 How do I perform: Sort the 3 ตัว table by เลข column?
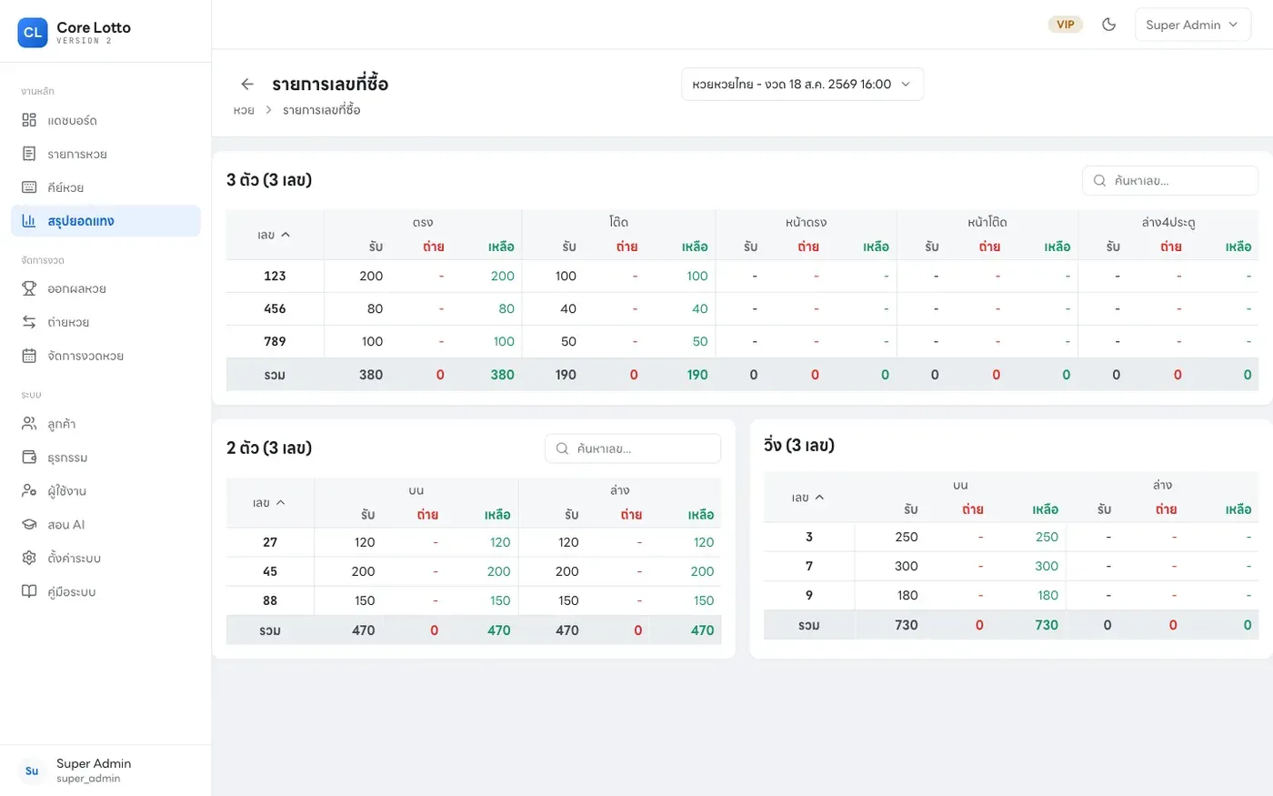(274, 235)
